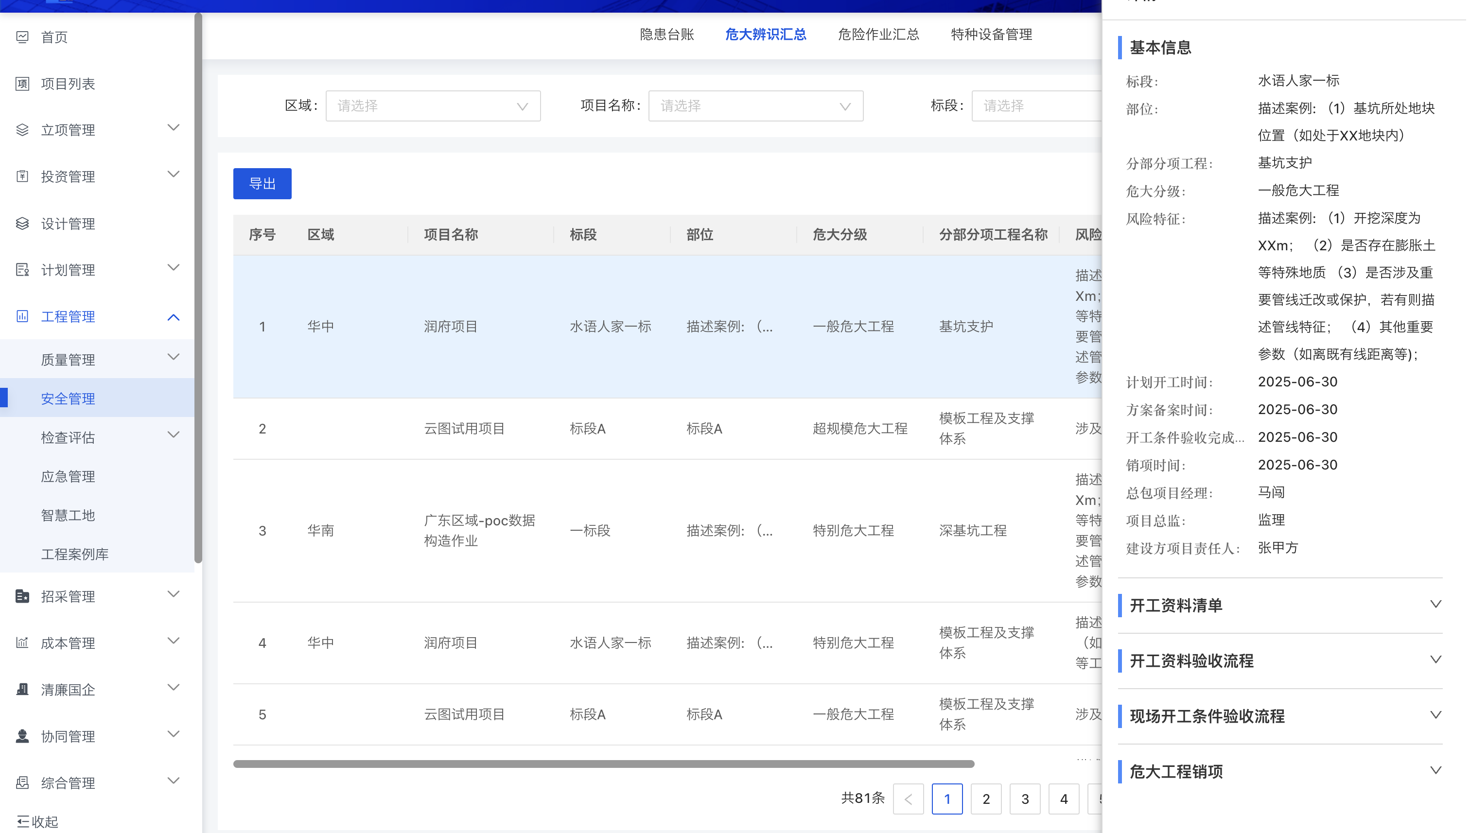The width and height of the screenshot is (1470, 833).
Task: Click the 项目列表 icon in sidebar
Action: [x=22, y=84]
